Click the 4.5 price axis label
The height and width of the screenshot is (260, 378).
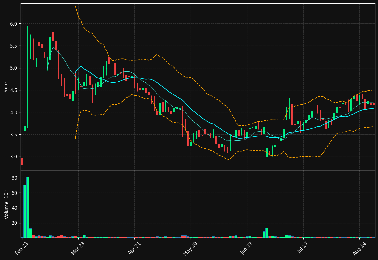pos(14,90)
